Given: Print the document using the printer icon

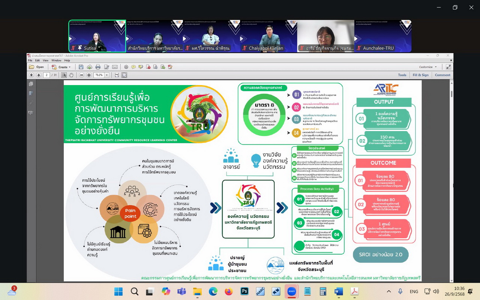Looking at the screenshot, I should coord(98,67).
